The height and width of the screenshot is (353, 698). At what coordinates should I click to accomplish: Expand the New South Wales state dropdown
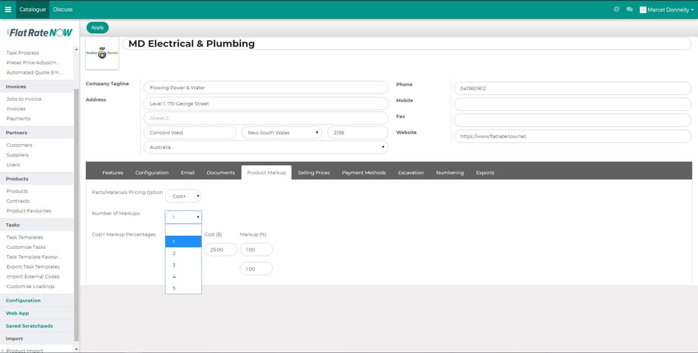pos(281,133)
